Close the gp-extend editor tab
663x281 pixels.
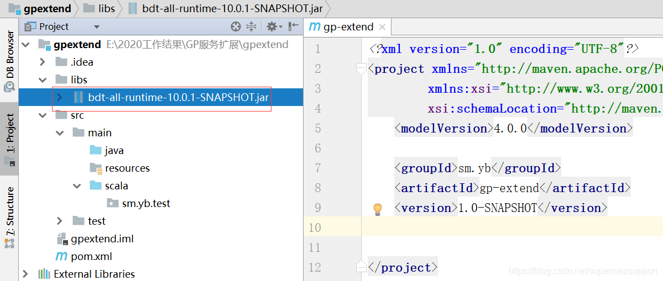[x=382, y=27]
